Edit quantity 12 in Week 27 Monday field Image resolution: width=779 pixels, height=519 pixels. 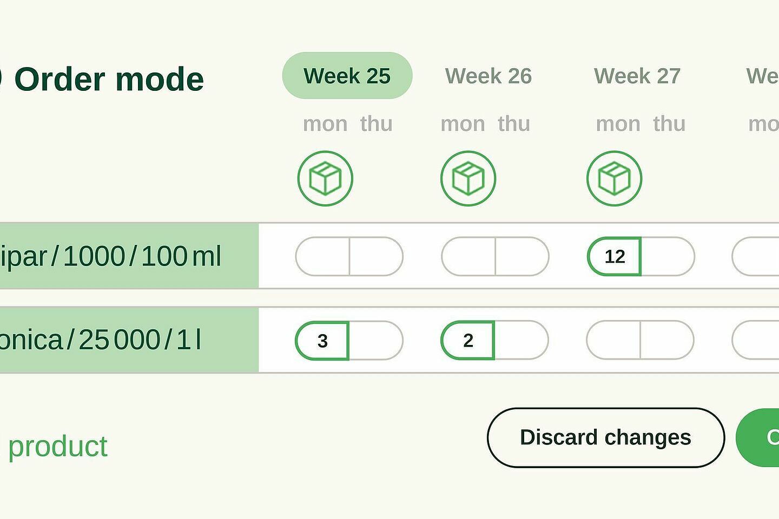614,256
